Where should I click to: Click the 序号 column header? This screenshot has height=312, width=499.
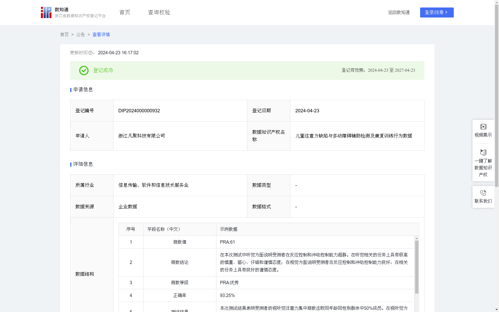pyautogui.click(x=131, y=229)
